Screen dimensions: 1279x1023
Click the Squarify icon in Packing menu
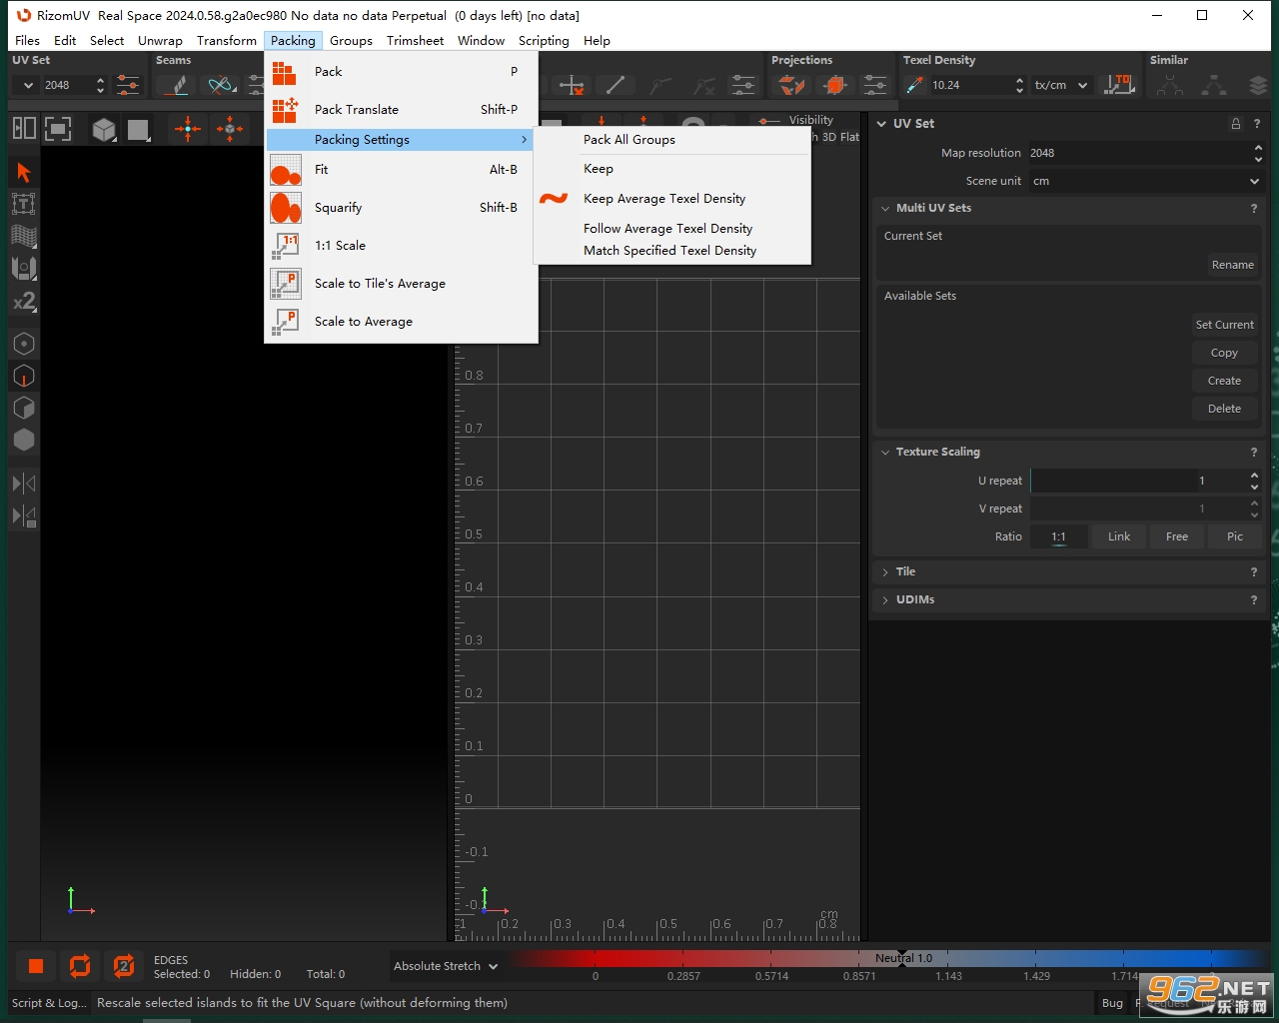[286, 208]
